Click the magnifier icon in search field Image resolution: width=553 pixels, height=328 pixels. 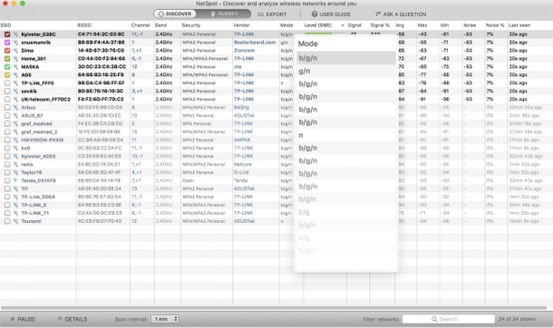(x=434, y=319)
